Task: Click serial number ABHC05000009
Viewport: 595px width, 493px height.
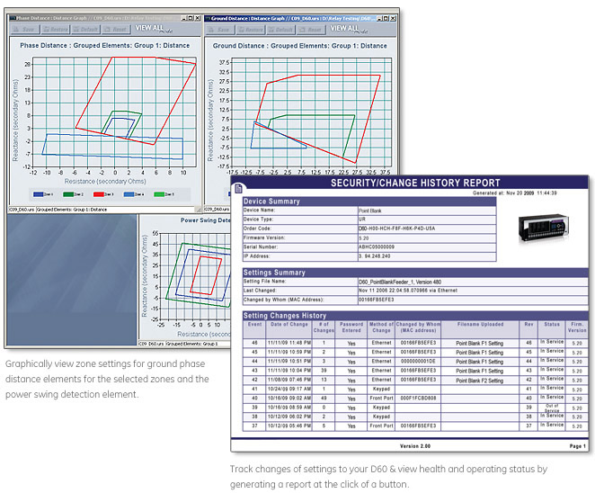Action: coord(377,246)
